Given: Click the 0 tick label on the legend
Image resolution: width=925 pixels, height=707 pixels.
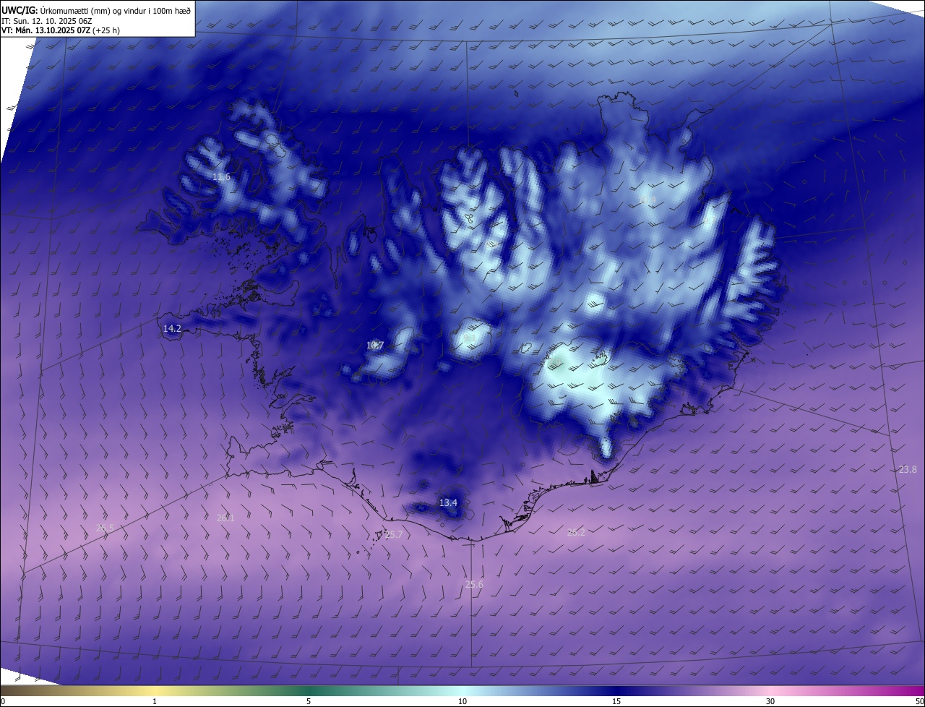Looking at the screenshot, I should tap(3, 701).
